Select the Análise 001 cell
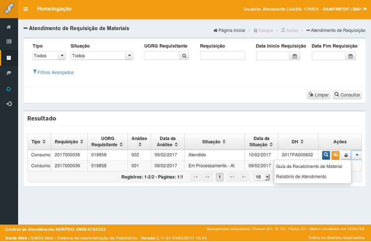This screenshot has width=371, height=242. coord(139,166)
